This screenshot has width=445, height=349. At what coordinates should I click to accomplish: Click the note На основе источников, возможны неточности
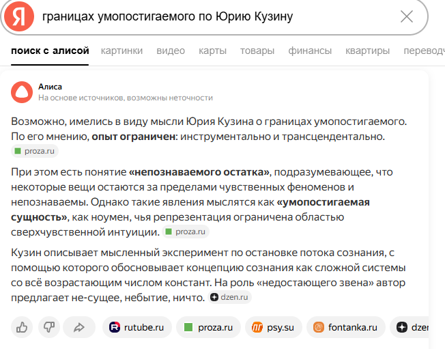click(x=126, y=98)
